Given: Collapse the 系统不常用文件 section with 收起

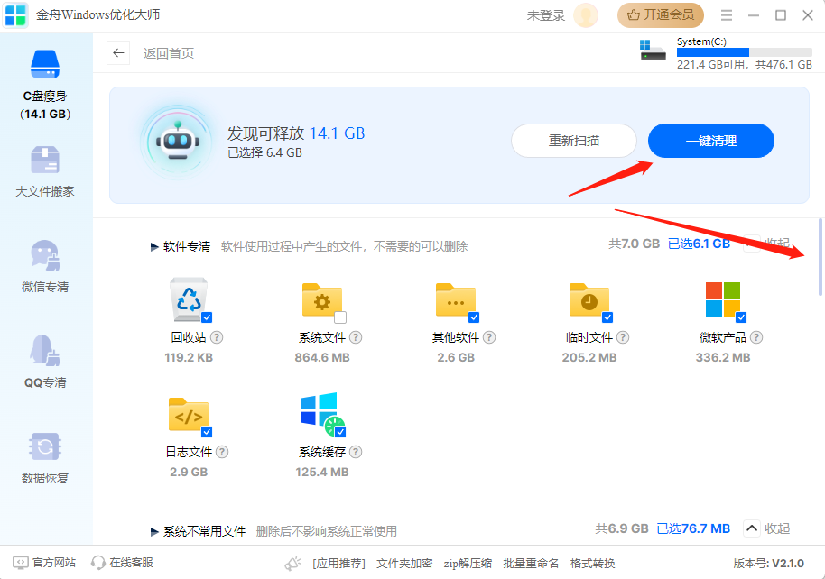Looking at the screenshot, I should [x=765, y=528].
